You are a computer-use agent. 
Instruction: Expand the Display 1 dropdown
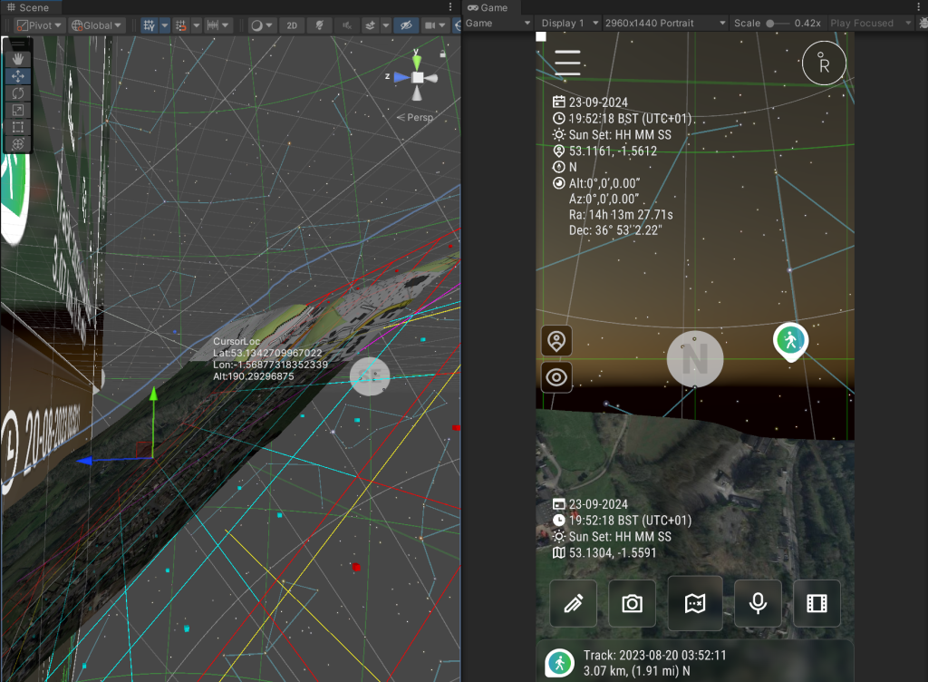point(568,23)
